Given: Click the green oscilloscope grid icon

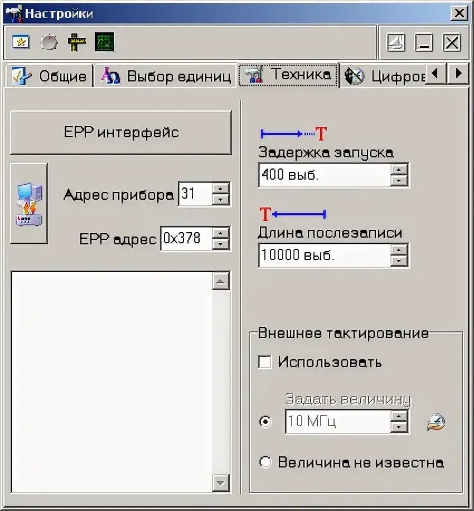Looking at the screenshot, I should [x=104, y=42].
